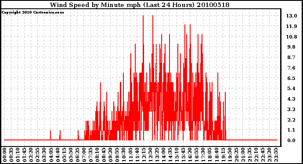Click the 09:55 time label
303x164 pixels.
pos(117,155)
